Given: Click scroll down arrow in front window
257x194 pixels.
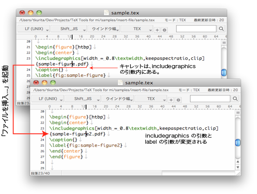Looking at the screenshot, I should pos(238,167).
